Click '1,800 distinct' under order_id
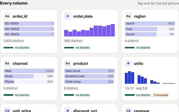The height and width of the screenshot is (112, 179). pos(14,41)
